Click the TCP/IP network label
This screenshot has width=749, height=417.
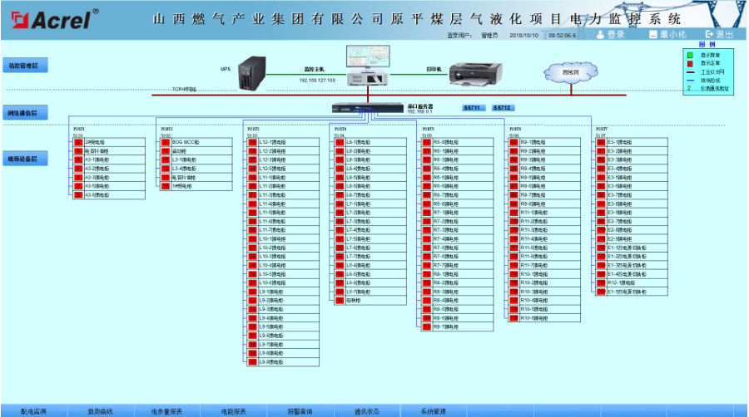pos(185,89)
